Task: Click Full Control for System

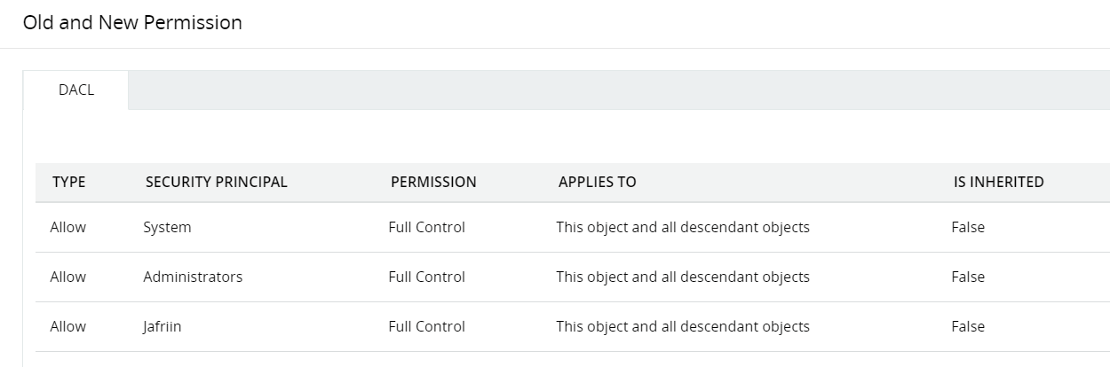Action: coord(426,227)
